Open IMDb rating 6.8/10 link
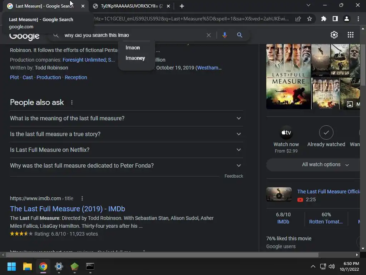The image size is (366, 275). (x=283, y=218)
